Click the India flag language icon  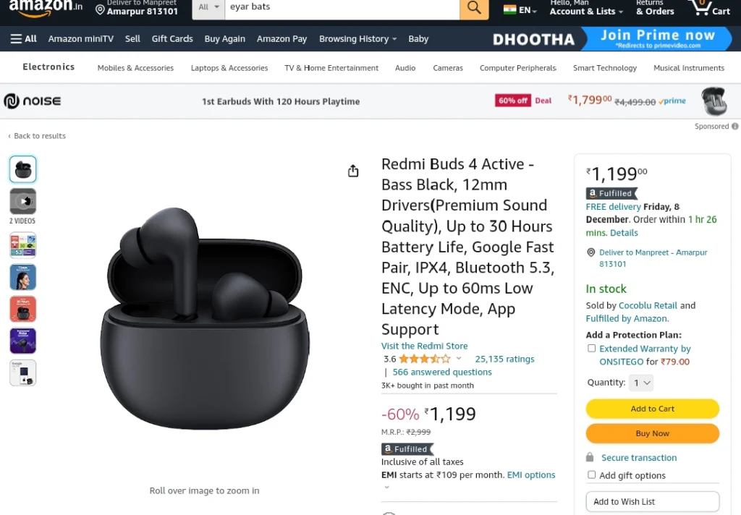click(510, 10)
